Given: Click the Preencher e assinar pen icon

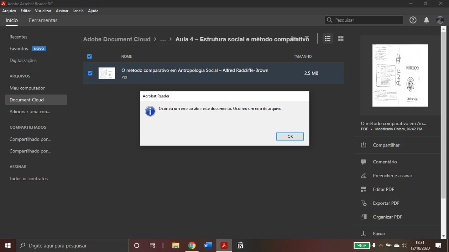Looking at the screenshot, I should coord(363,176).
